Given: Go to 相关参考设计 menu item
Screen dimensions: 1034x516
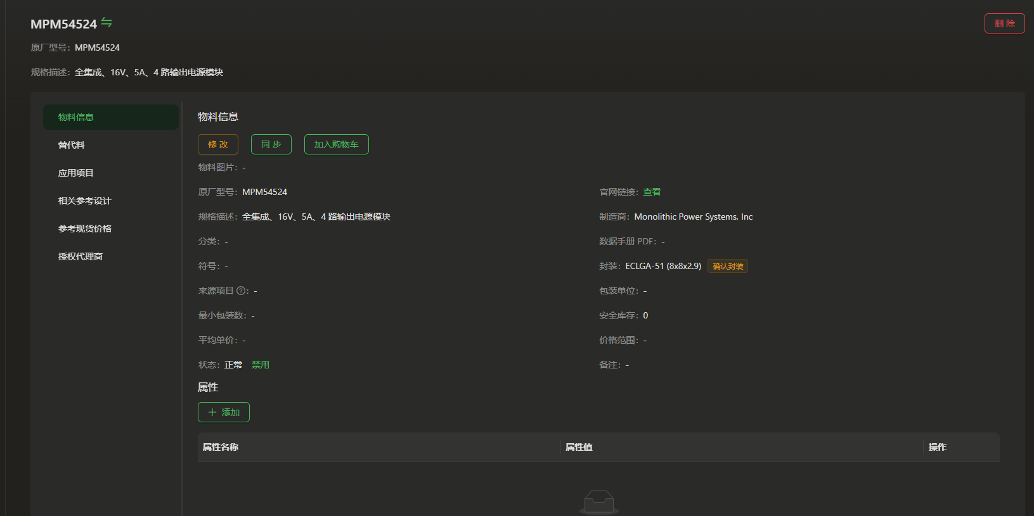Looking at the screenshot, I should point(85,201).
